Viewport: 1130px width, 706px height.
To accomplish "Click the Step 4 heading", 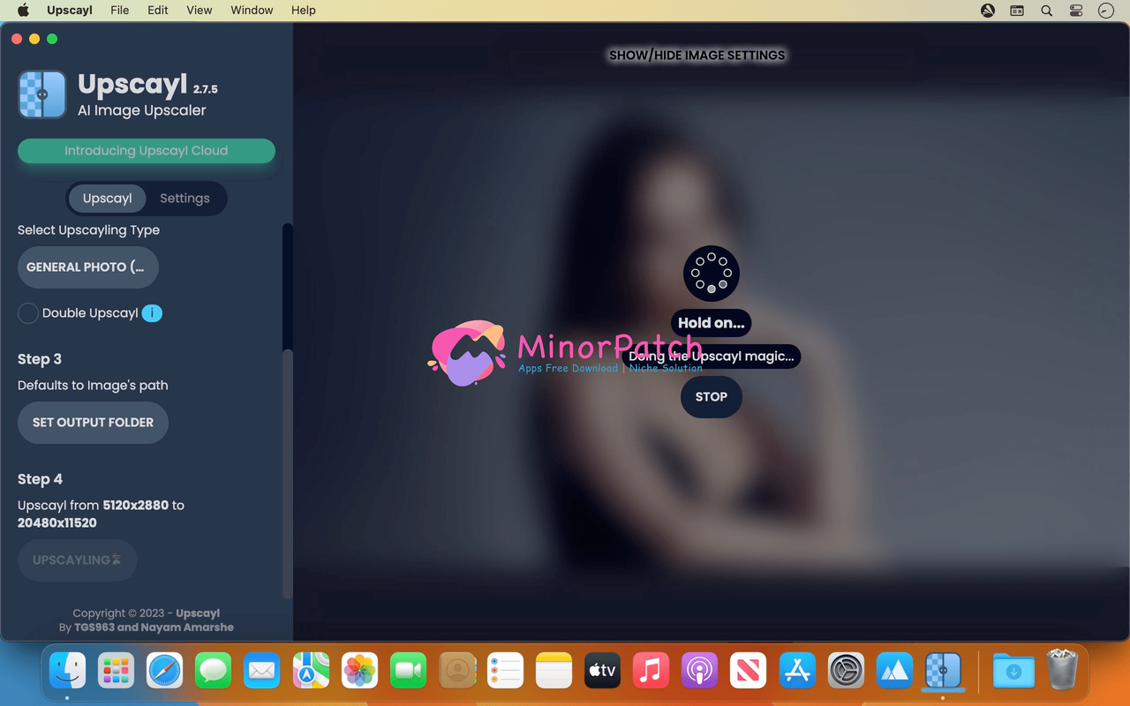I will tap(40, 479).
